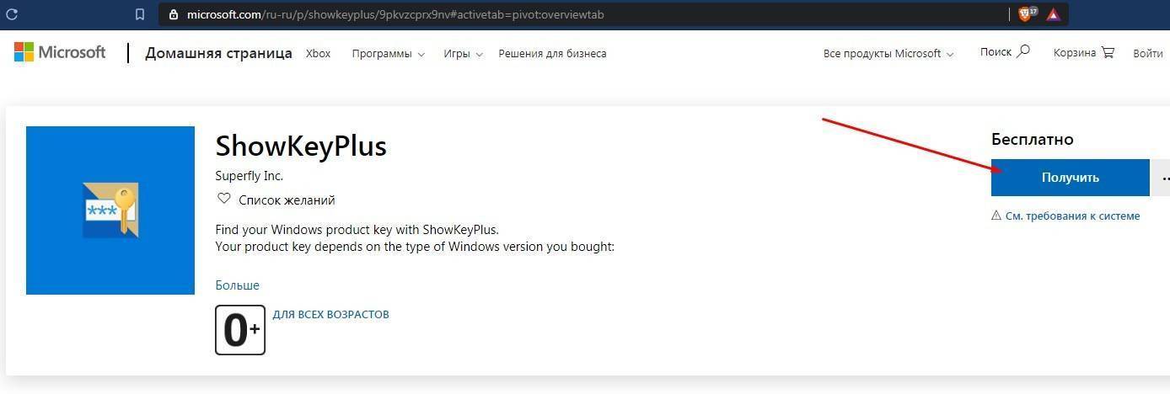
Task: Click the blue Получить button
Action: (x=1070, y=178)
